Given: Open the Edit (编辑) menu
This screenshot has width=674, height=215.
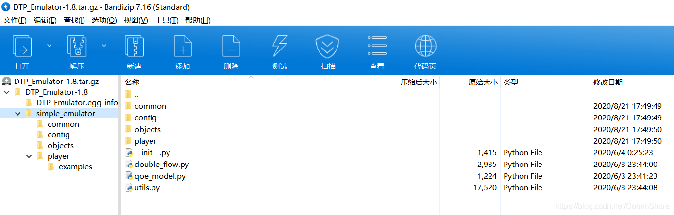Looking at the screenshot, I should tap(45, 20).
